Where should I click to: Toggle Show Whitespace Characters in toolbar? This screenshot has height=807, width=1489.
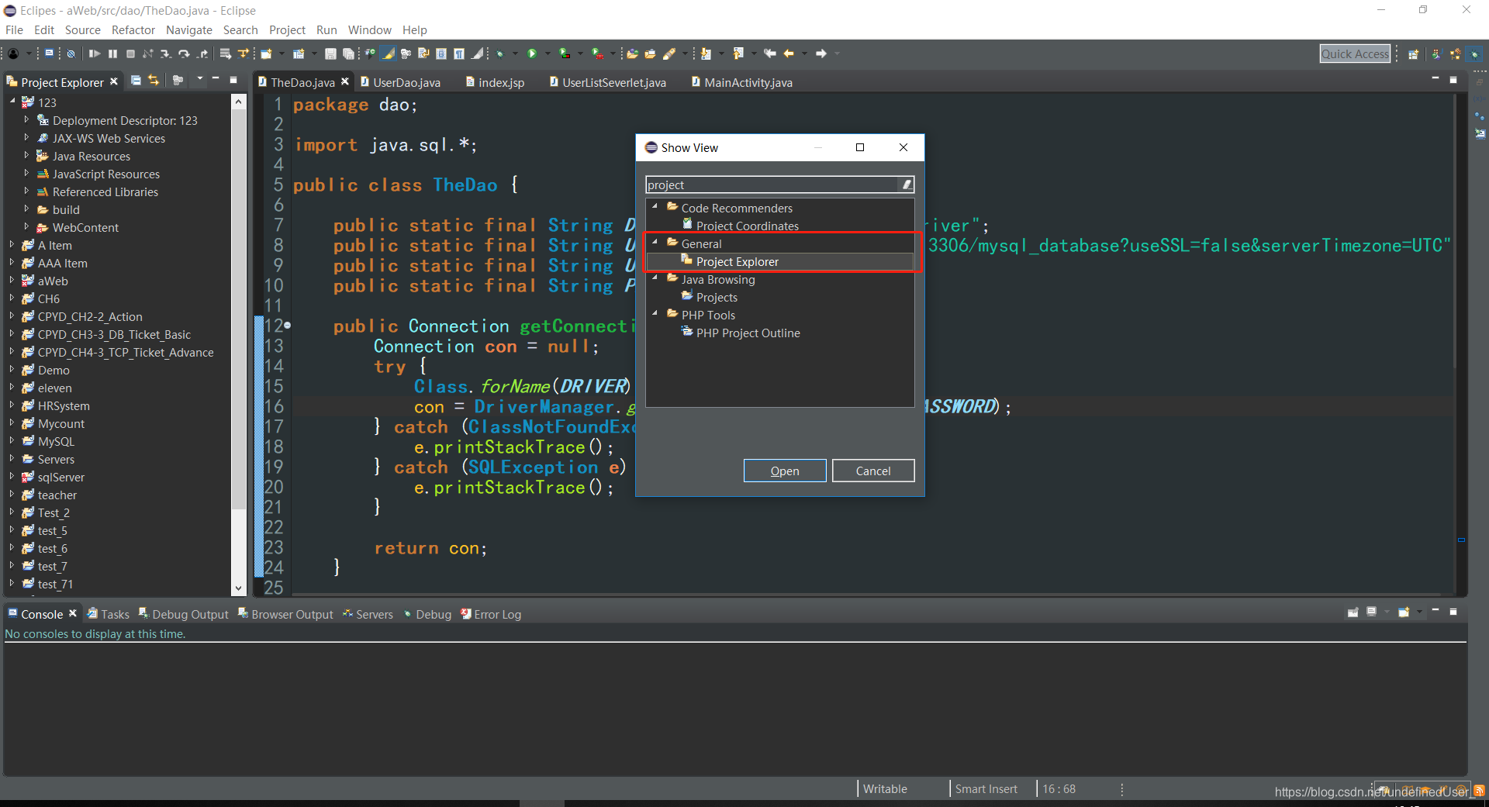coord(459,53)
